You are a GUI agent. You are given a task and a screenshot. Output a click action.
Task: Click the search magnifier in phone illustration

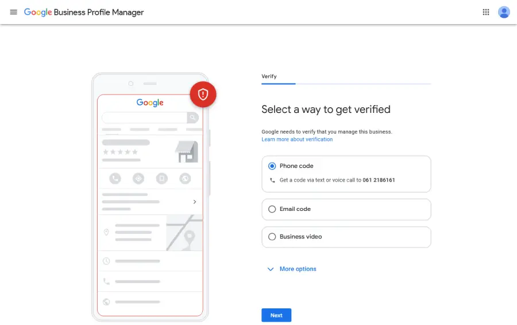point(192,118)
